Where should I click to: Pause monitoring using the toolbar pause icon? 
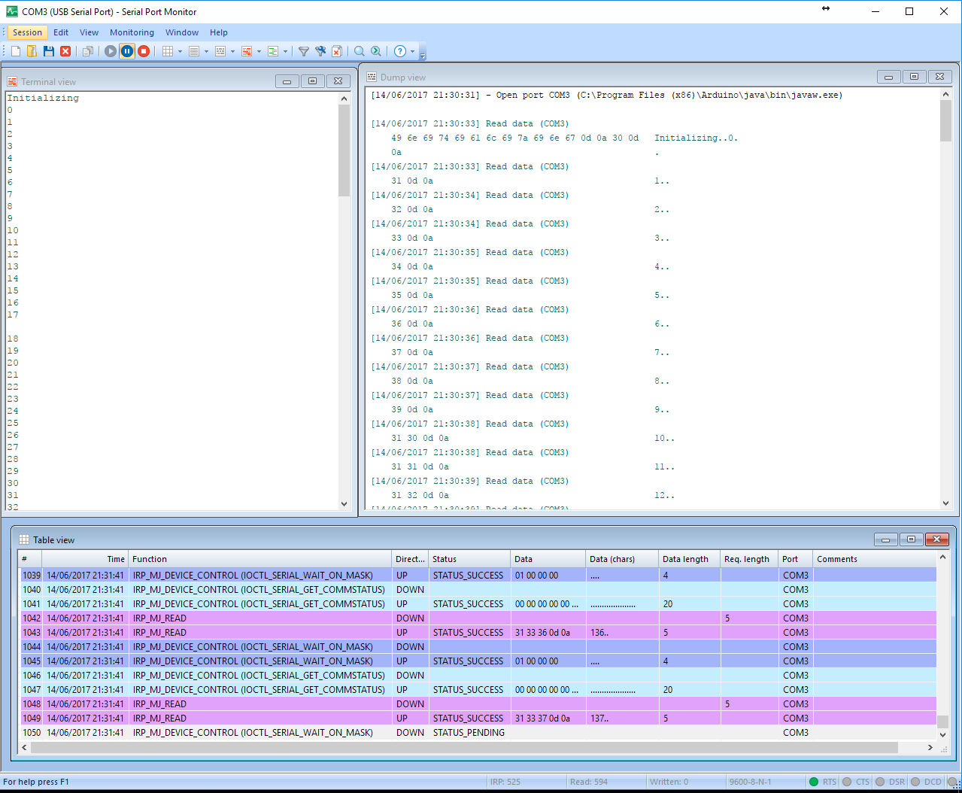click(127, 51)
